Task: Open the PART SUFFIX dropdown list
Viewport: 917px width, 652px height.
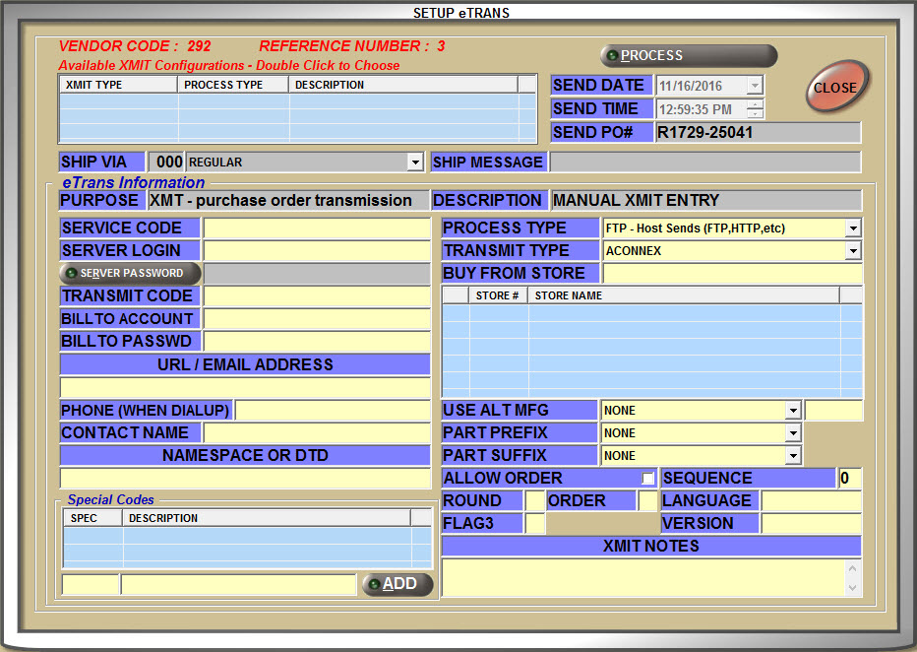Action: [792, 456]
